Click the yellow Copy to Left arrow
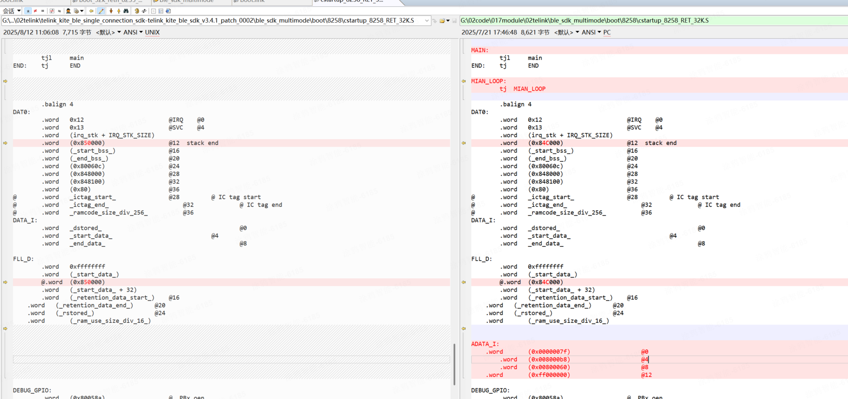The image size is (848, 399). click(x=91, y=11)
